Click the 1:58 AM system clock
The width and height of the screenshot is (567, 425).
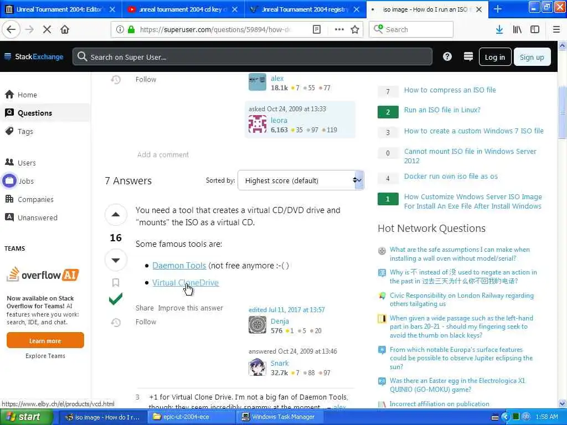pyautogui.click(x=547, y=417)
